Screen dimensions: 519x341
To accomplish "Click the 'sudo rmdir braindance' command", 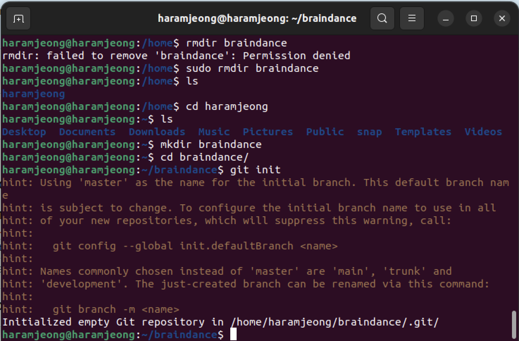I will [x=252, y=68].
